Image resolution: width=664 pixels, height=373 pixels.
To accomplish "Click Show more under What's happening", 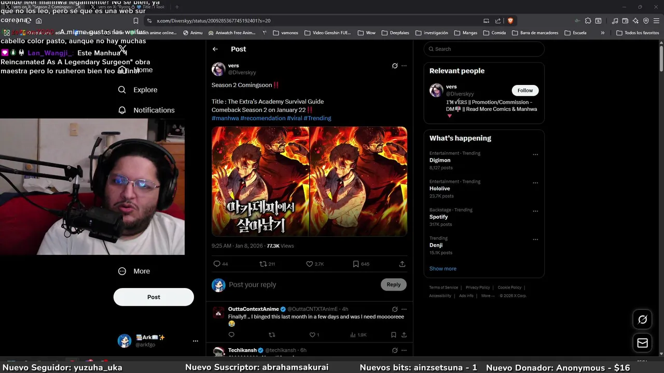I will point(443,269).
